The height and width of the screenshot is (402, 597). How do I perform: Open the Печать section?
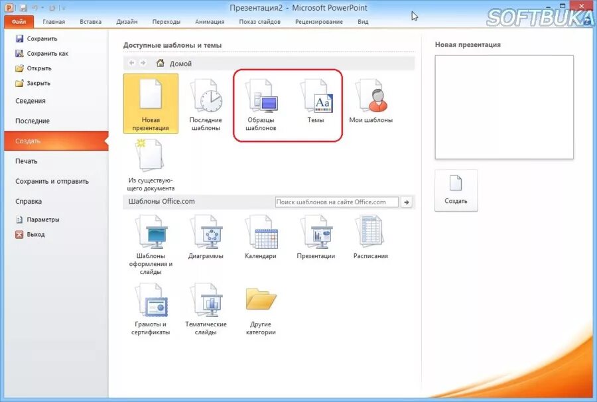[x=27, y=161]
